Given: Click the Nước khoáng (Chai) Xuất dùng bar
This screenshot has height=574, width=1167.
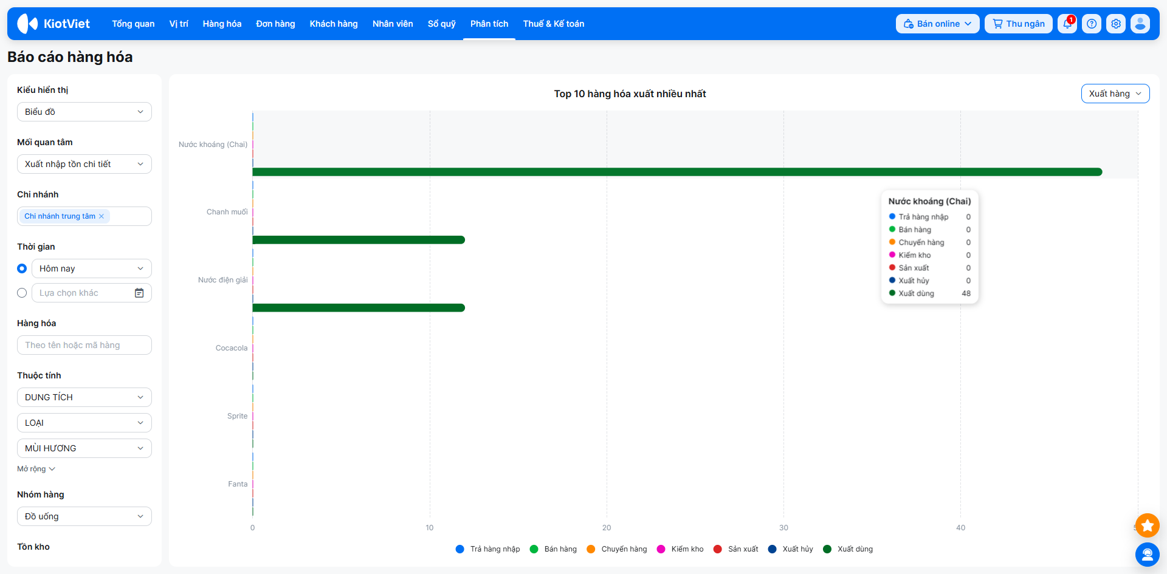Looking at the screenshot, I should click(x=677, y=172).
